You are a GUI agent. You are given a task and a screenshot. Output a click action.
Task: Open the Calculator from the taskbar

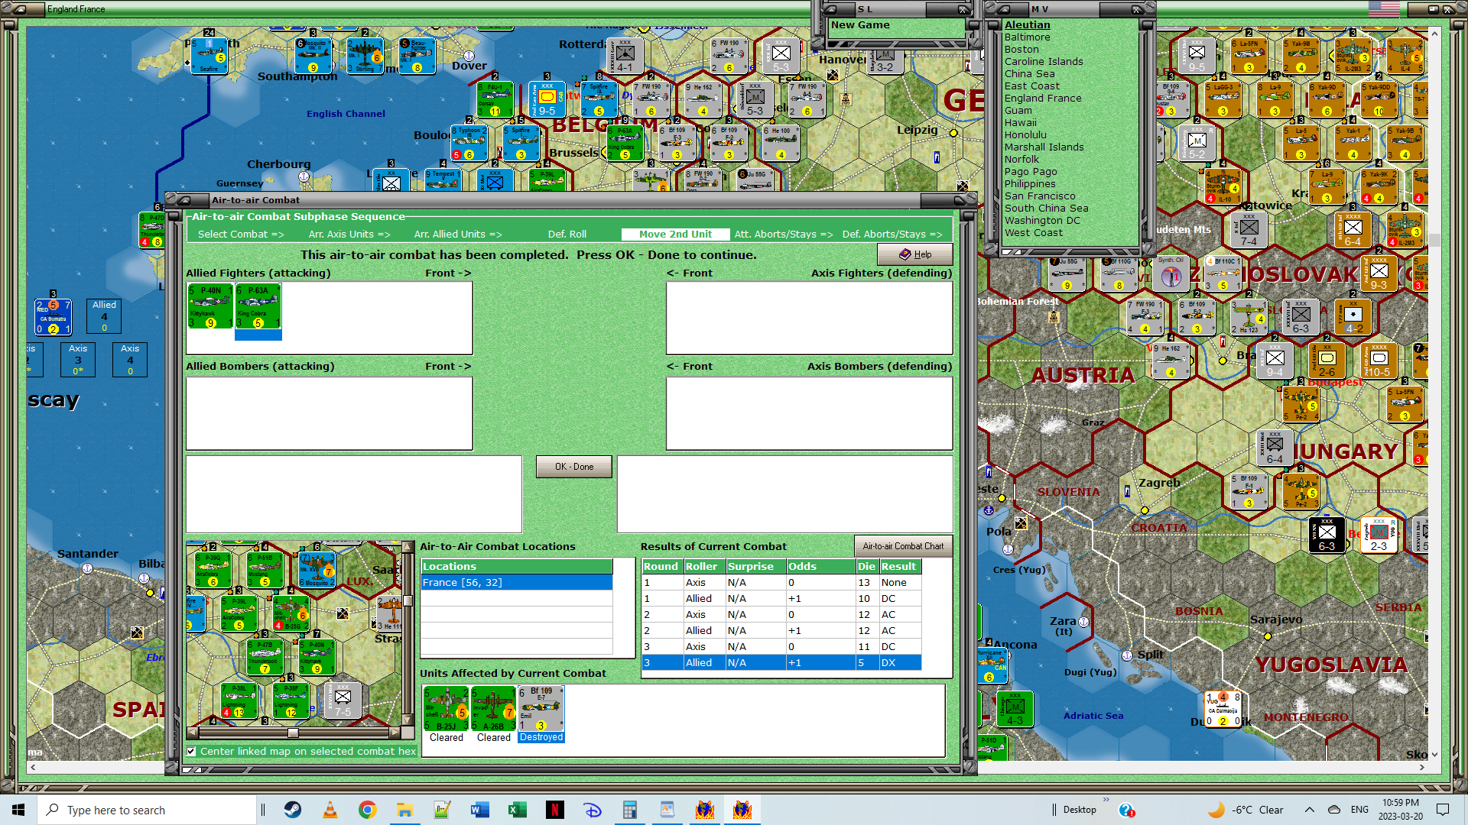(x=629, y=810)
